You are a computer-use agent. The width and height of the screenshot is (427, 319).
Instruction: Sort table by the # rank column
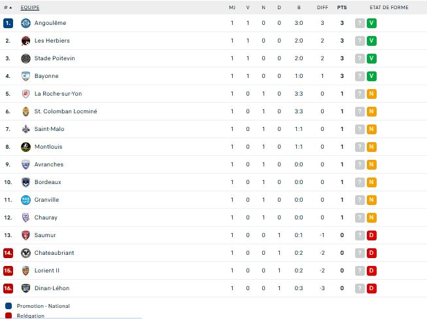point(8,8)
